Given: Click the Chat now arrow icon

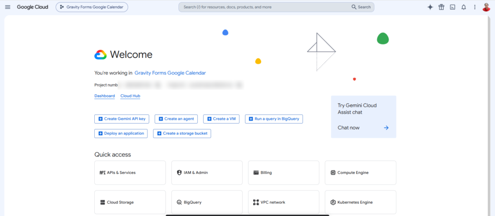Looking at the screenshot, I should pyautogui.click(x=386, y=128).
